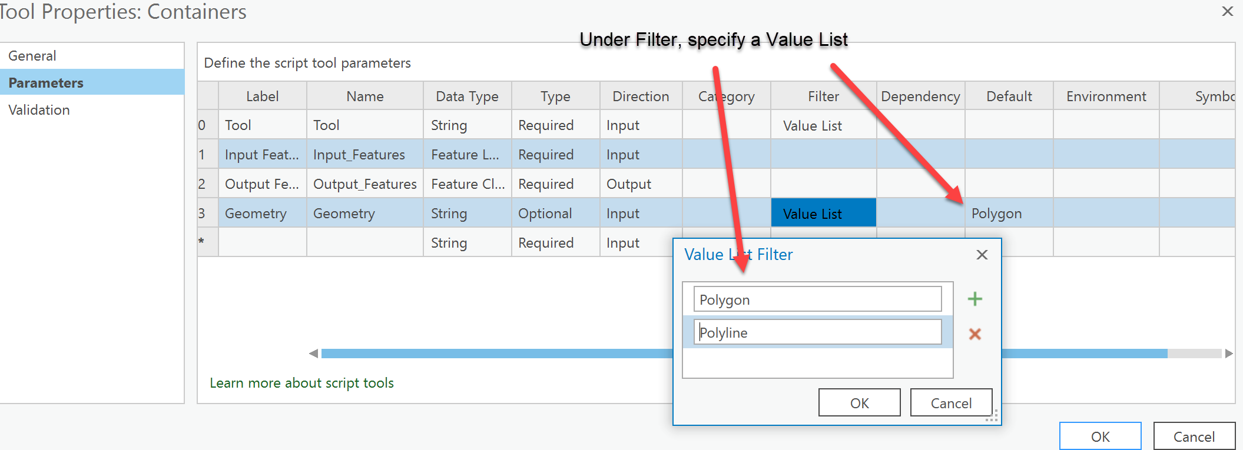
Task: Click the Polyline value text field
Action: click(x=817, y=333)
